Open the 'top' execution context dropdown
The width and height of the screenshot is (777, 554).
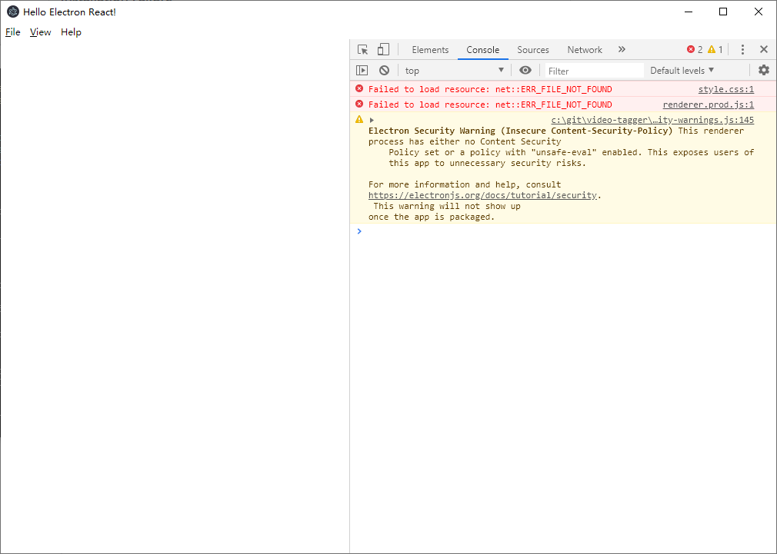point(454,70)
